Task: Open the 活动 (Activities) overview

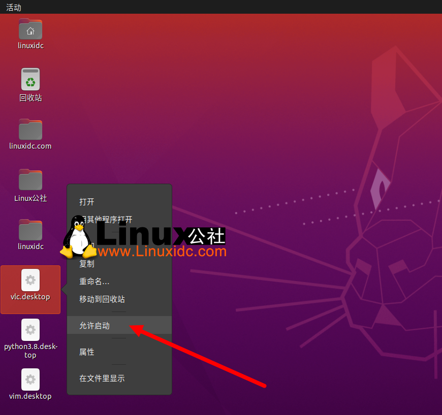Action: coord(13,7)
